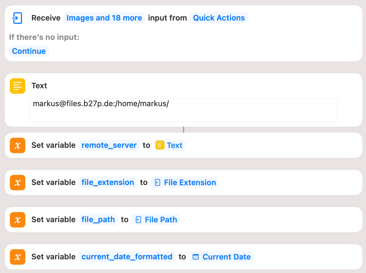Open the 'Continue' no-input behavior selector

(29, 51)
